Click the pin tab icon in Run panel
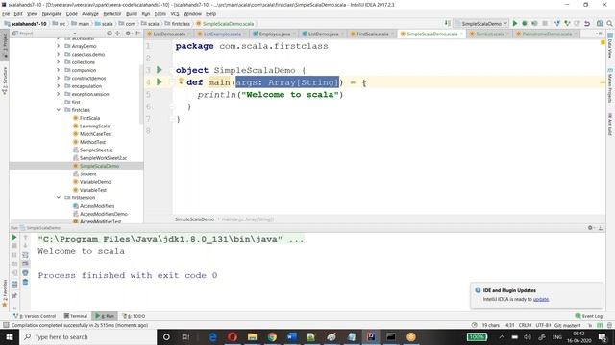The height and width of the screenshot is (345, 615). tap(14, 296)
